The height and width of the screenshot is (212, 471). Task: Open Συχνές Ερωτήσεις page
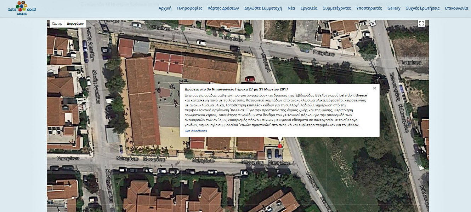(422, 8)
